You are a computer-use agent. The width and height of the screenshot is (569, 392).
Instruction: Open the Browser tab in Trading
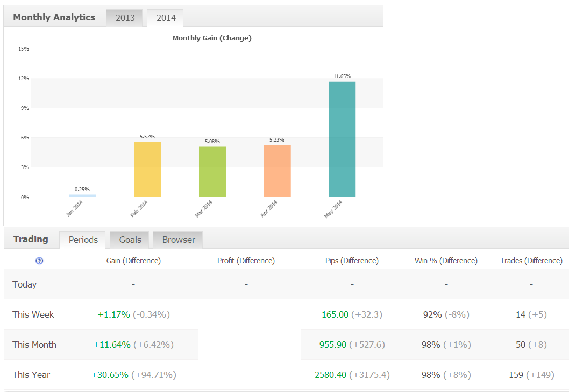178,240
